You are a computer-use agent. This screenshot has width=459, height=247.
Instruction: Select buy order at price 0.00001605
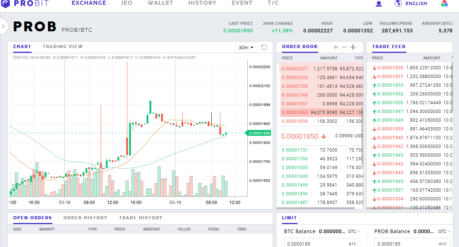tap(321, 167)
